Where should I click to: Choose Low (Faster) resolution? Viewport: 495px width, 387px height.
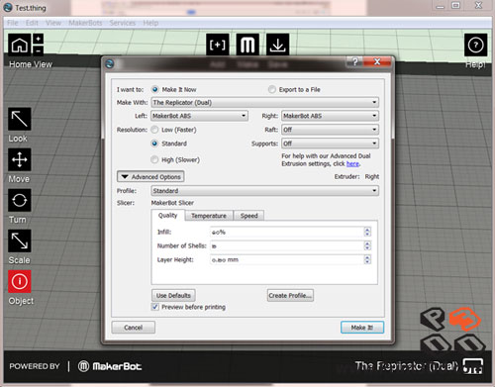(x=154, y=130)
